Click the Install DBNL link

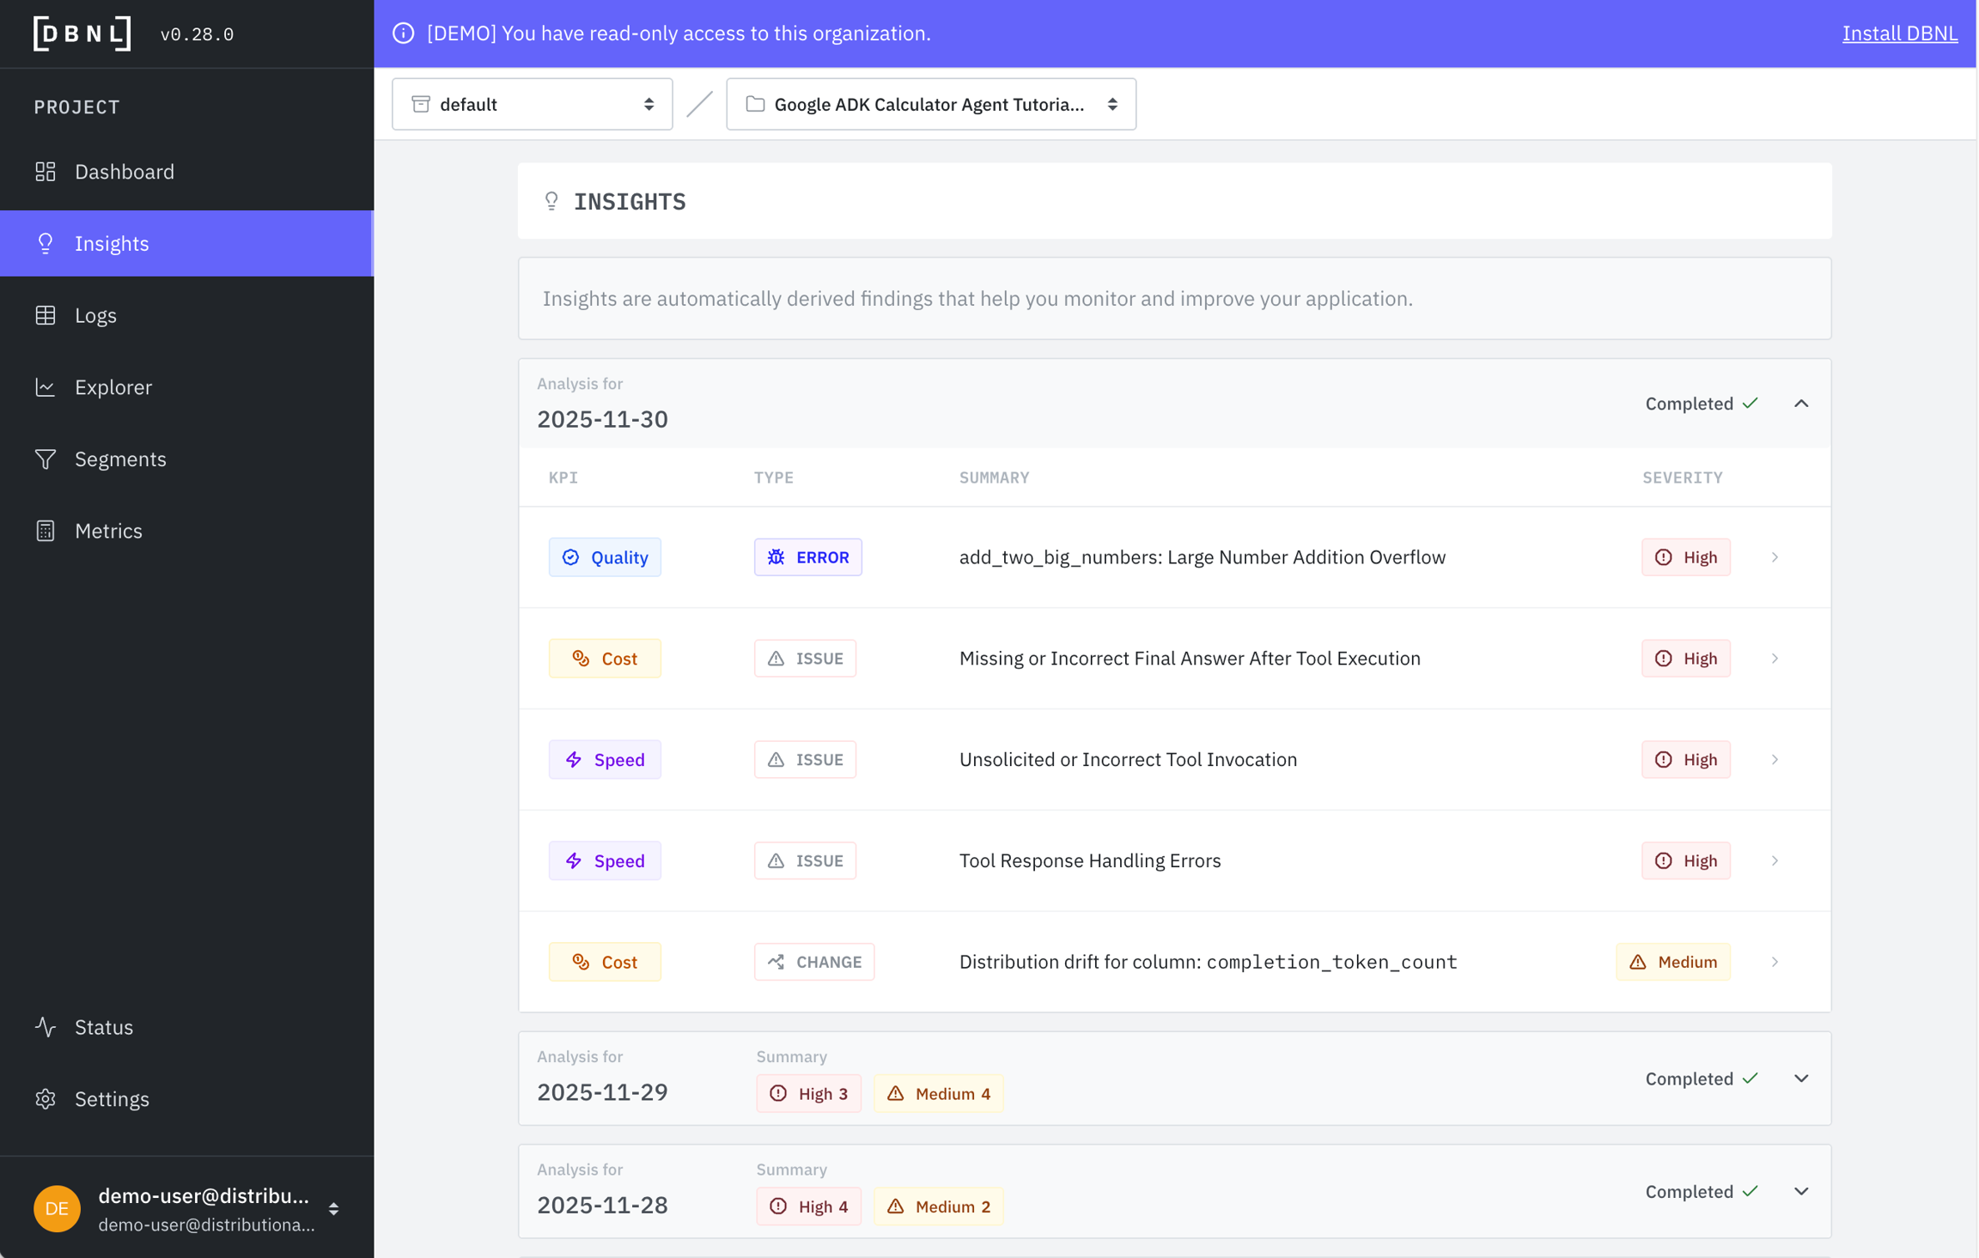pyautogui.click(x=1899, y=33)
